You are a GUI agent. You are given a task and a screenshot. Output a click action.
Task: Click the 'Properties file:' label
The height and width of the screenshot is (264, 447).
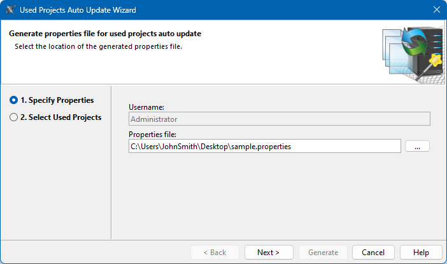(x=152, y=135)
